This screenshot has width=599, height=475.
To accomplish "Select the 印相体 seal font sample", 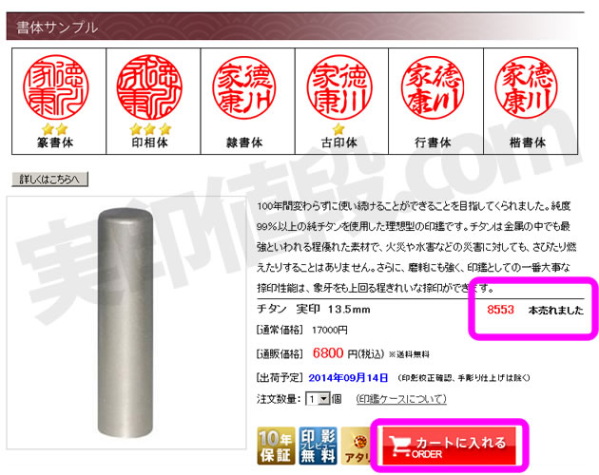I will [x=153, y=102].
